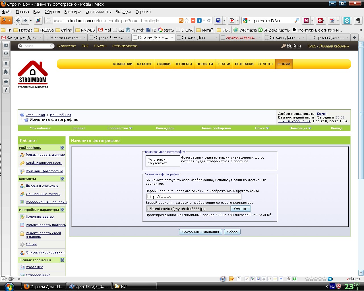Open the downloads arrow icon in left sidebar
Image resolution: width=364 pixels, height=291 pixels.
click(x=6, y=64)
